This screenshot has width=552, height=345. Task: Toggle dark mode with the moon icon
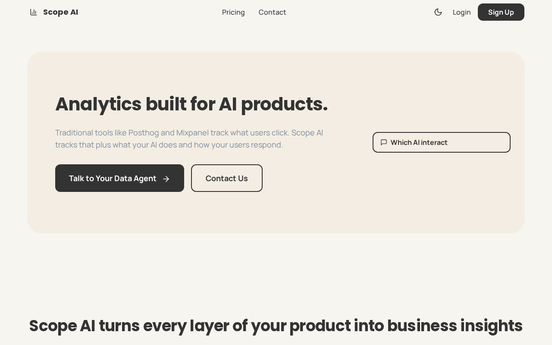click(438, 12)
